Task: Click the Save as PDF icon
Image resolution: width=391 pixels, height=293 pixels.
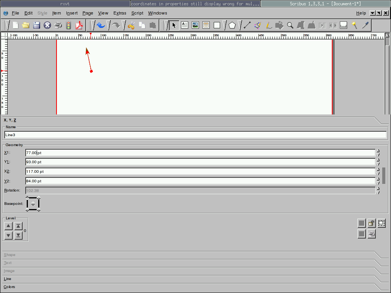Action: (x=79, y=26)
